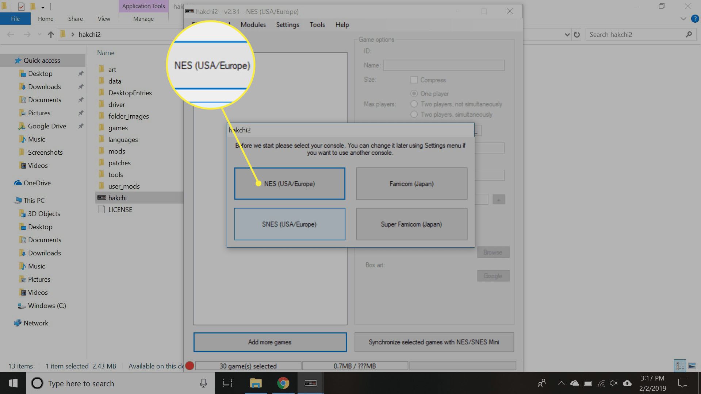Select Network in the navigation pane
This screenshot has width=701, height=394.
point(36,323)
